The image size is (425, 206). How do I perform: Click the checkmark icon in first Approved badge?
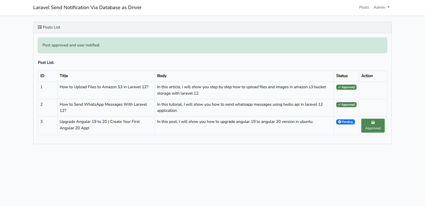[339, 87]
